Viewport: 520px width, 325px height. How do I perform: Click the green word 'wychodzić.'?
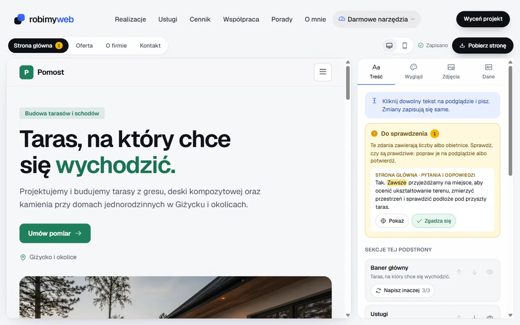116,166
